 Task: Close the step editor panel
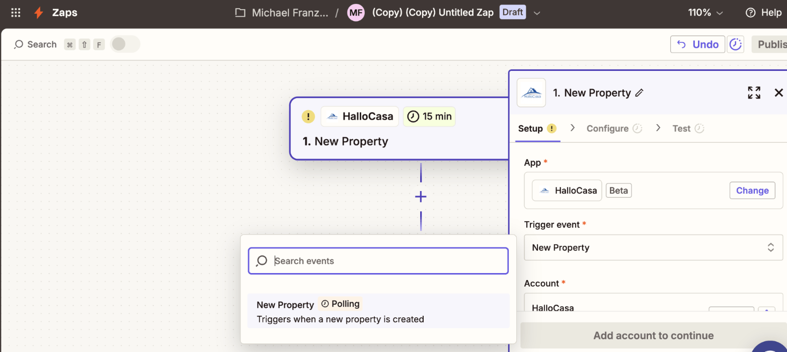[778, 93]
